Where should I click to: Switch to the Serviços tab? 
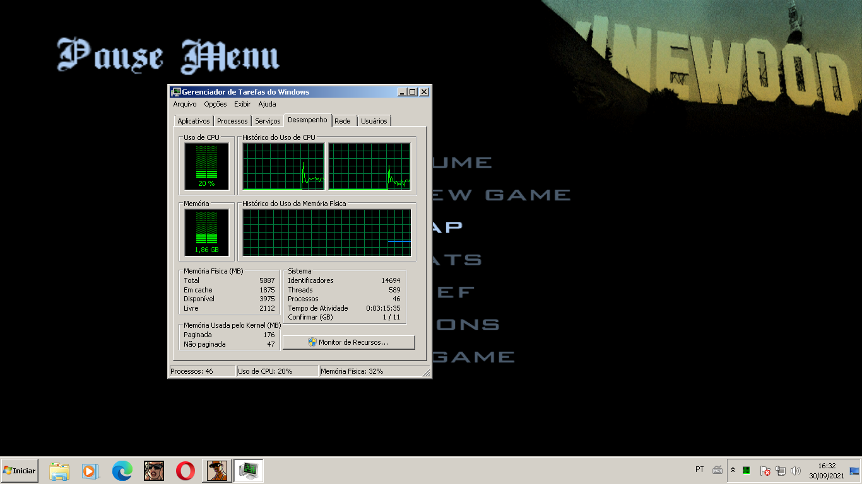pos(268,121)
